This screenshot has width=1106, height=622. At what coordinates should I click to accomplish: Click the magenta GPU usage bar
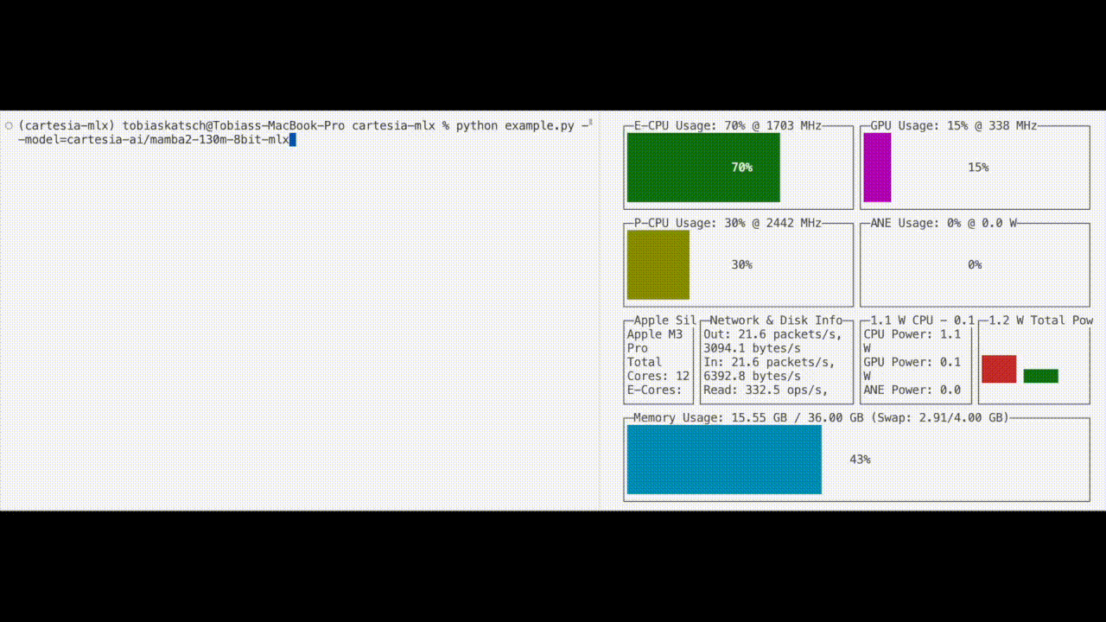(x=877, y=168)
